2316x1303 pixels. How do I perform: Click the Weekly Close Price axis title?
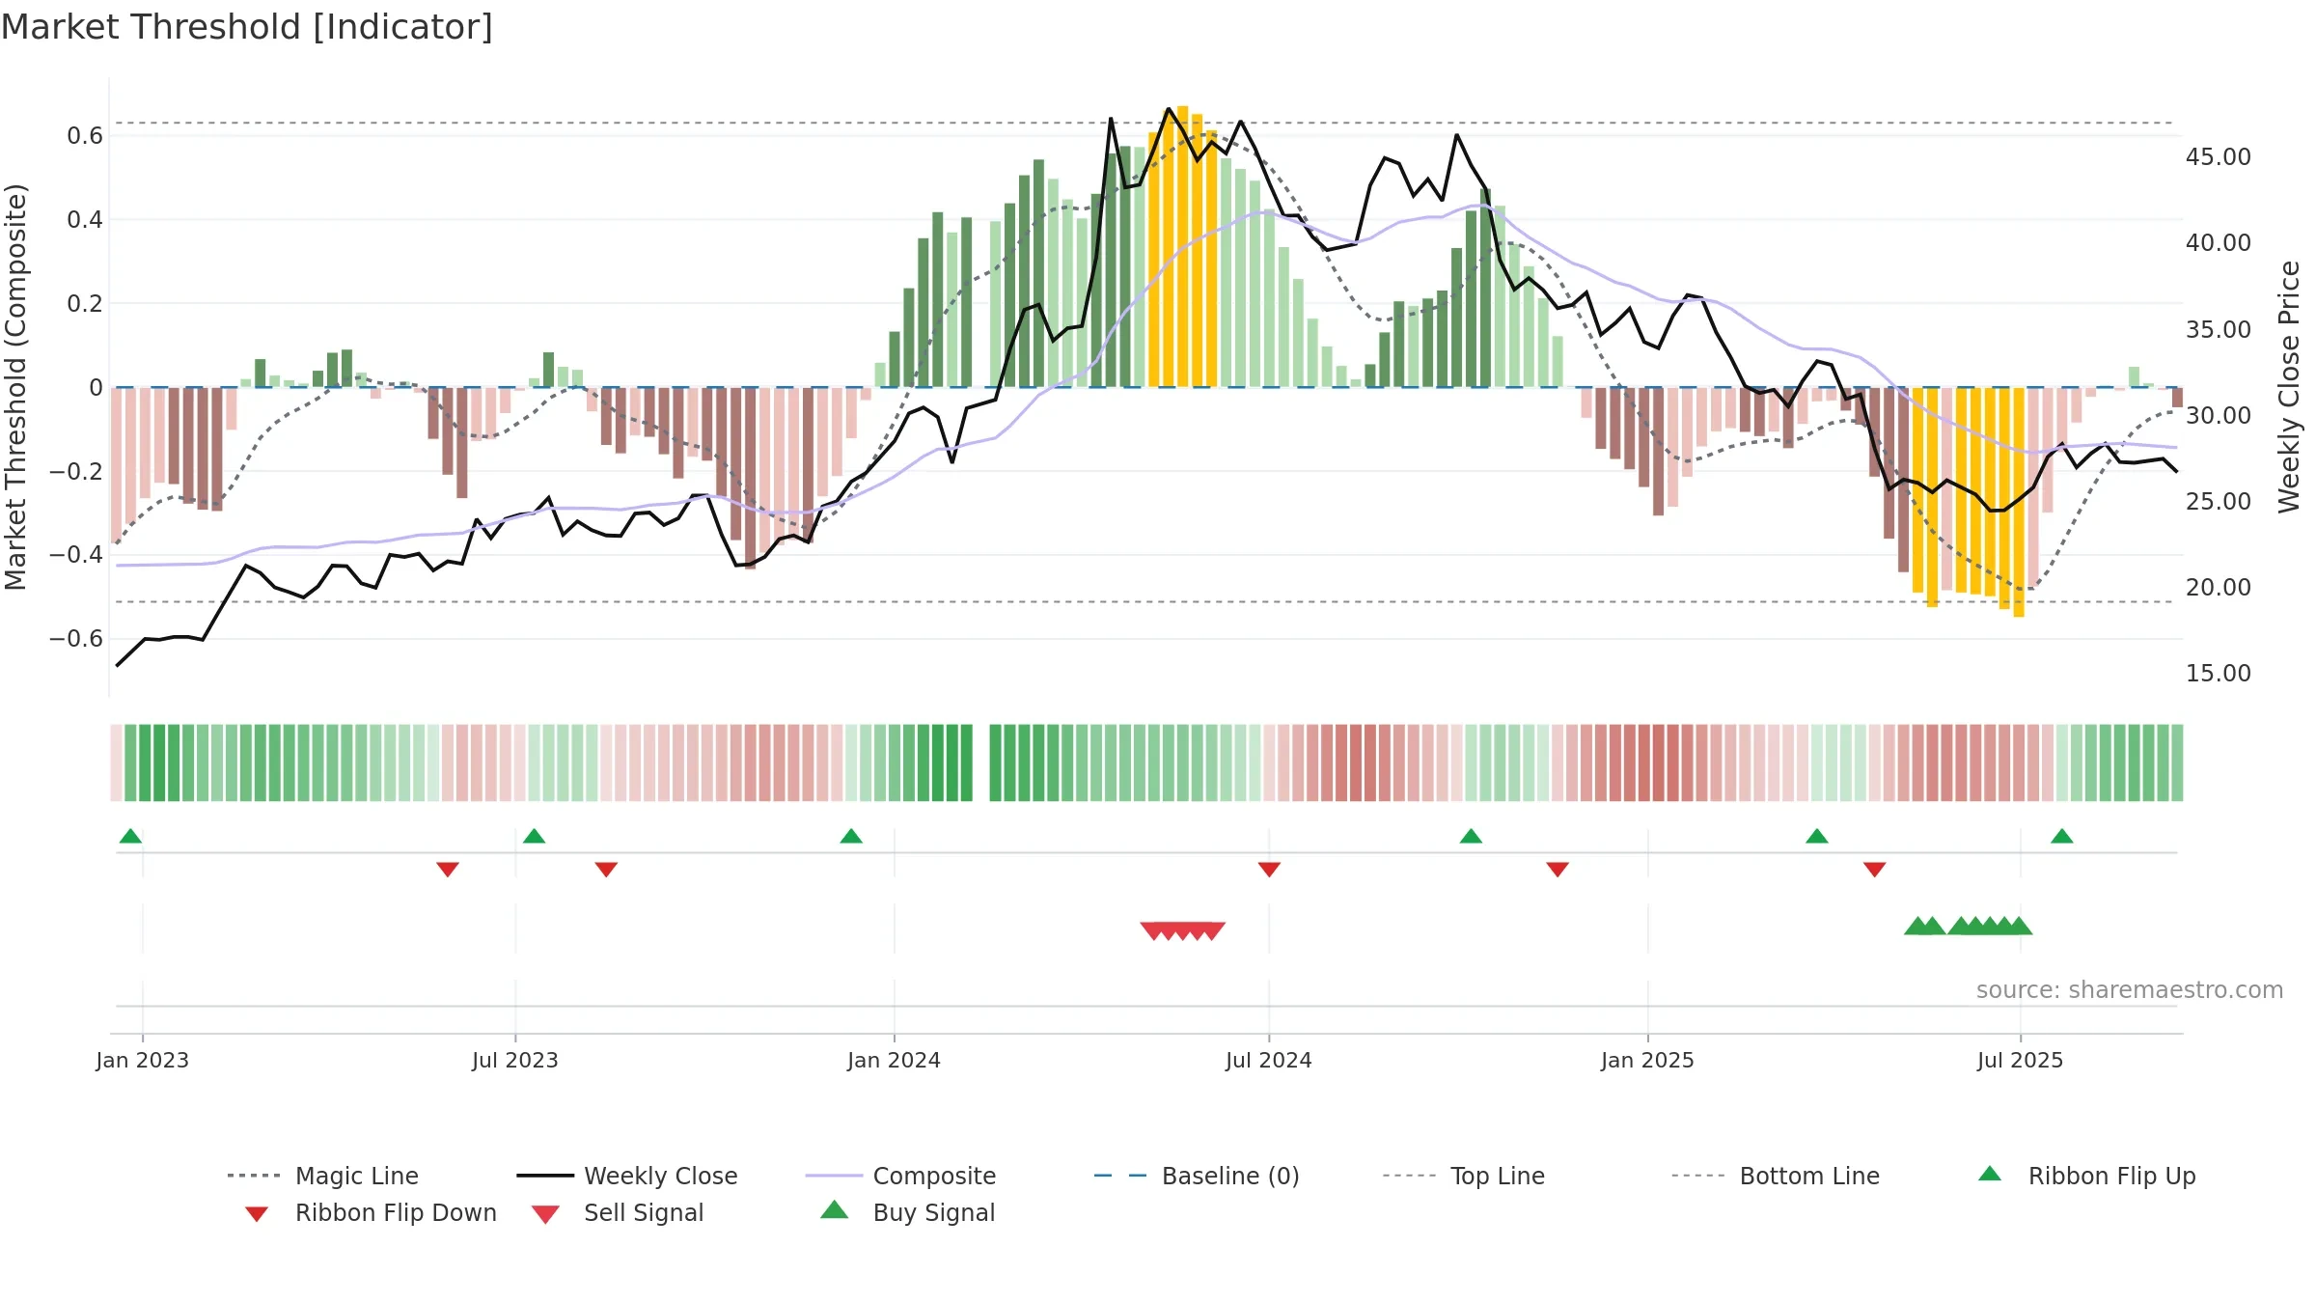2289,386
